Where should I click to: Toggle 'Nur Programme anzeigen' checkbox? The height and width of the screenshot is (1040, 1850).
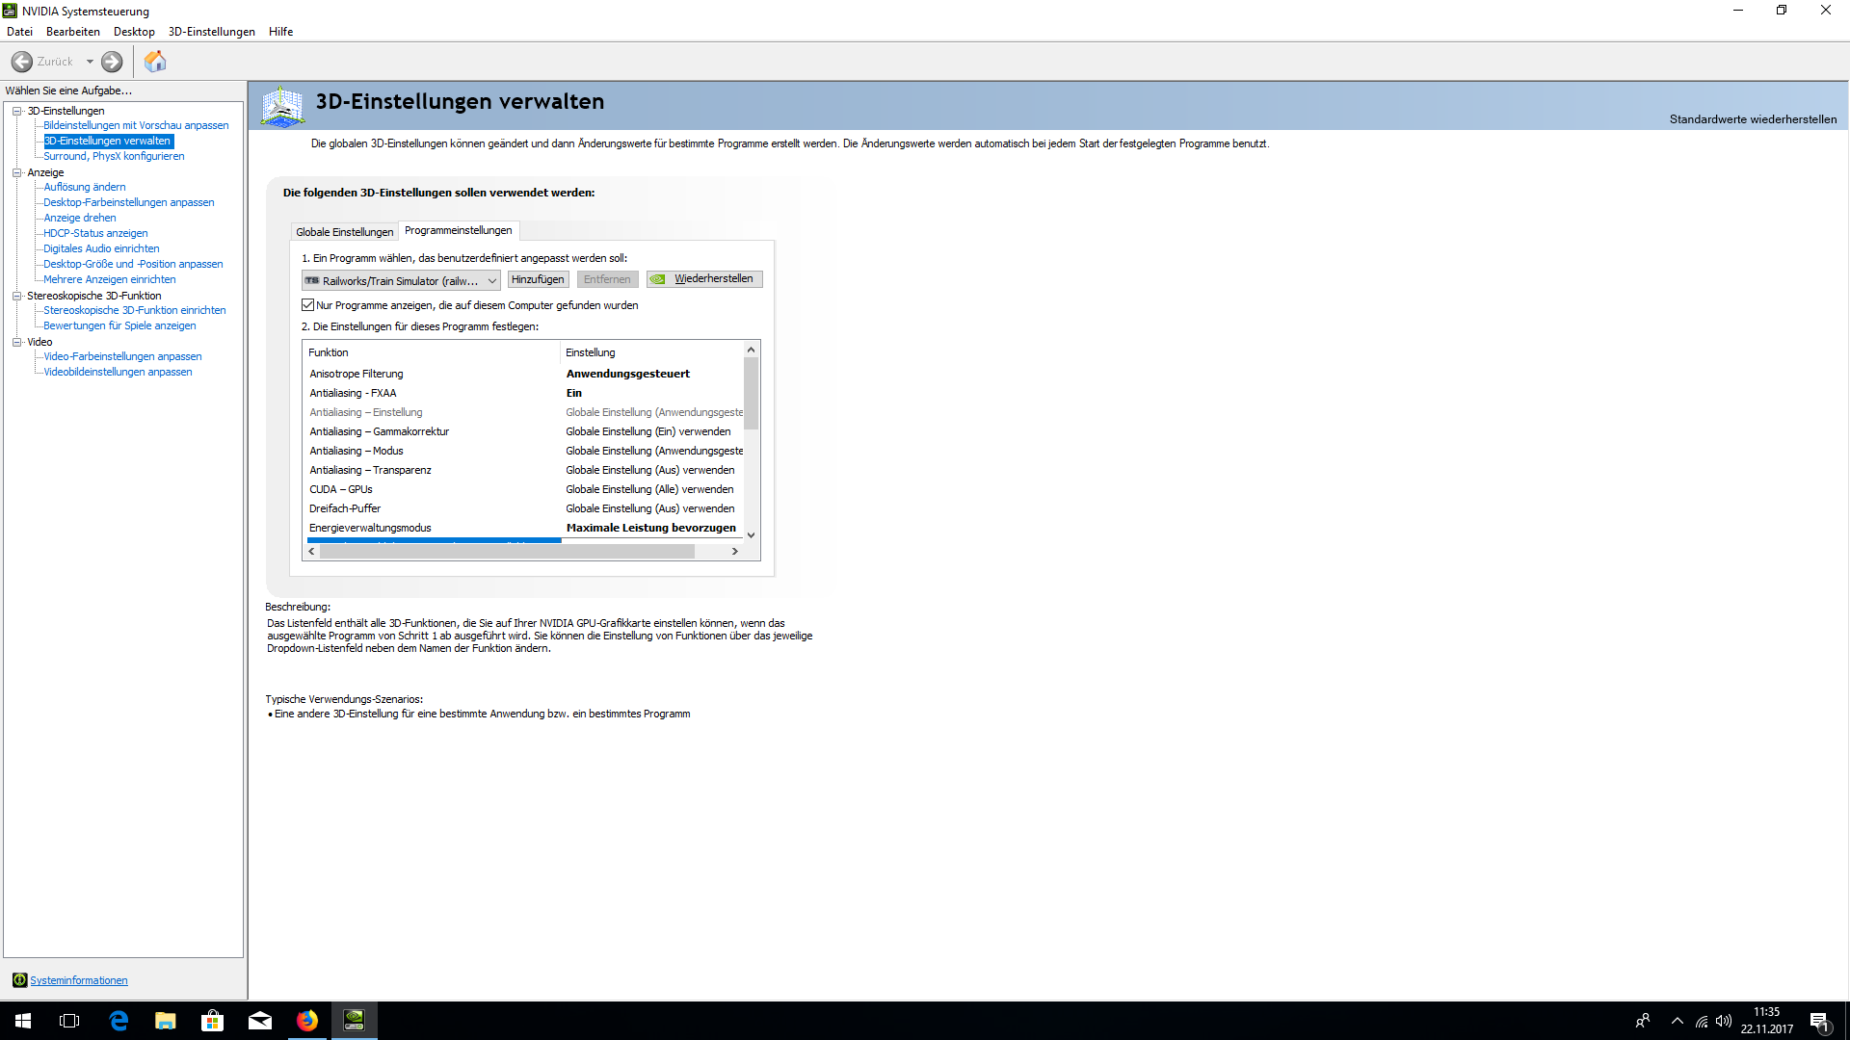coord(308,305)
